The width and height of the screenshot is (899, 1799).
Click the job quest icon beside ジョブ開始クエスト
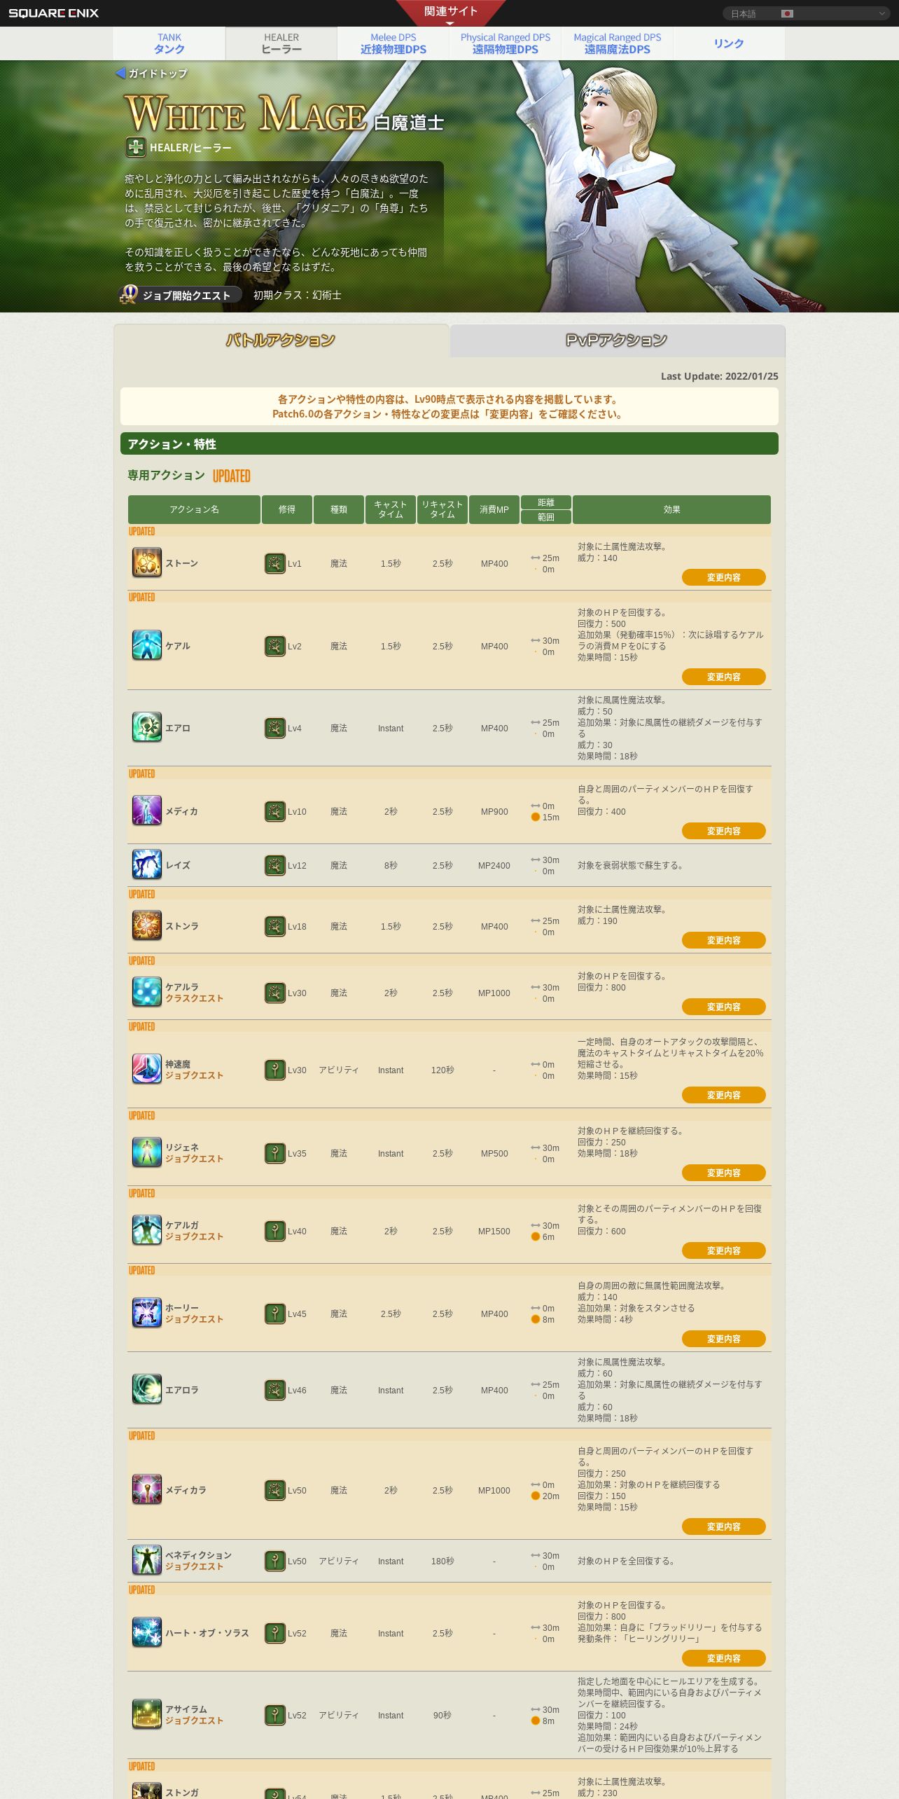129,294
